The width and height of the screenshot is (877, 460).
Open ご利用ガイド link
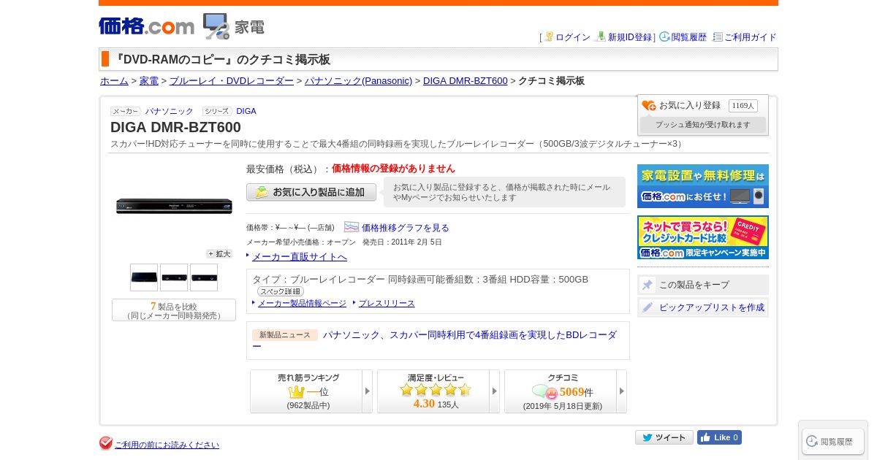751,37
